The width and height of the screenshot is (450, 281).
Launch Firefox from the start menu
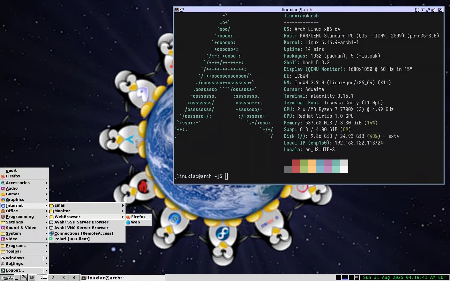pyautogui.click(x=13, y=176)
